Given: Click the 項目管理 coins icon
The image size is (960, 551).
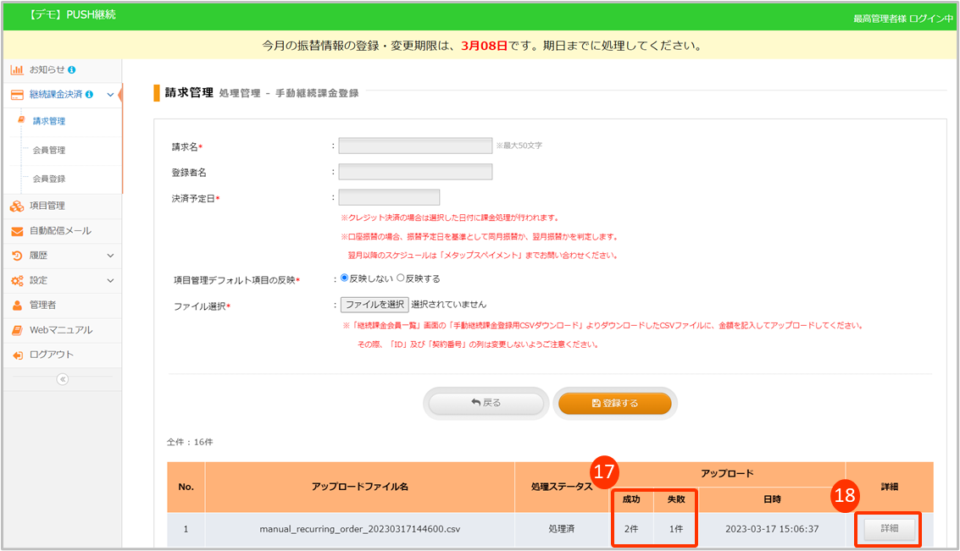Looking at the screenshot, I should (17, 206).
